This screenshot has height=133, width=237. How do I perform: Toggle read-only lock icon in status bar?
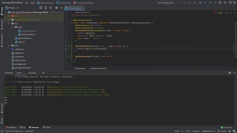pyautogui.click(x=230, y=131)
